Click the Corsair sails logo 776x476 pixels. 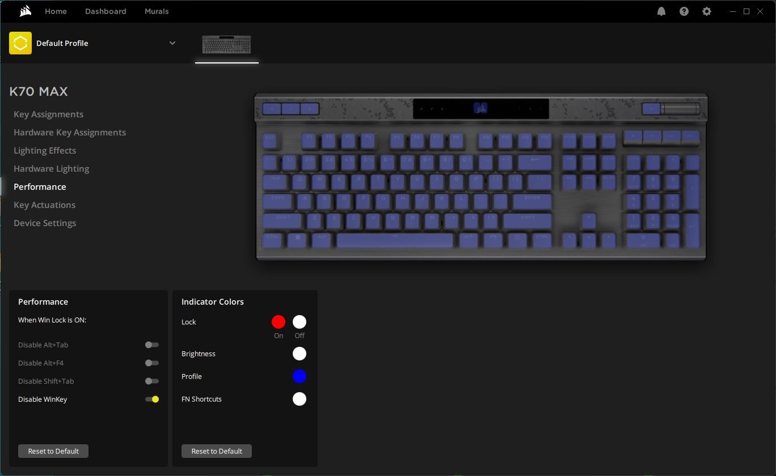(25, 11)
